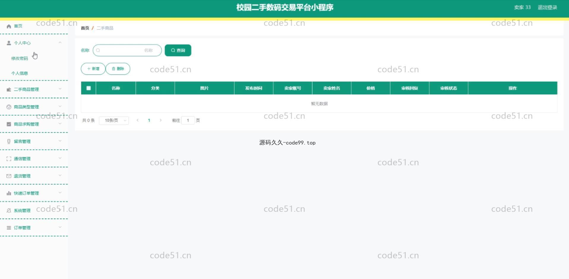Click the 校园二手数码交易平台小程序 title
The height and width of the screenshot is (279, 569).
[x=285, y=7]
